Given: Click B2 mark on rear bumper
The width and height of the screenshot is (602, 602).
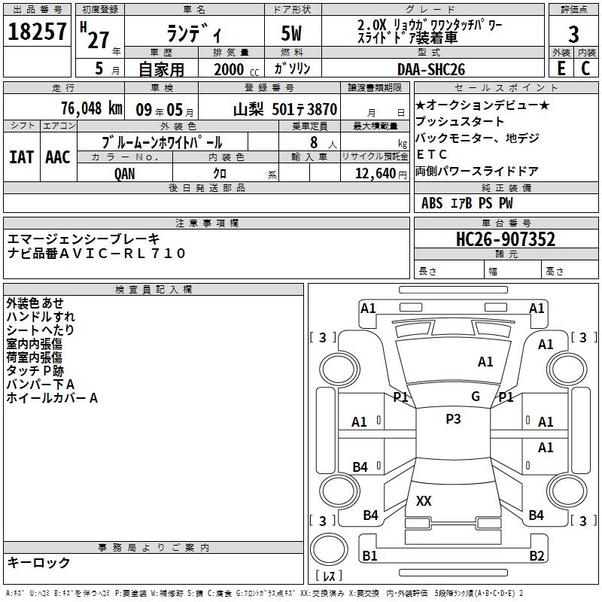Looking at the screenshot, I should click(537, 555).
